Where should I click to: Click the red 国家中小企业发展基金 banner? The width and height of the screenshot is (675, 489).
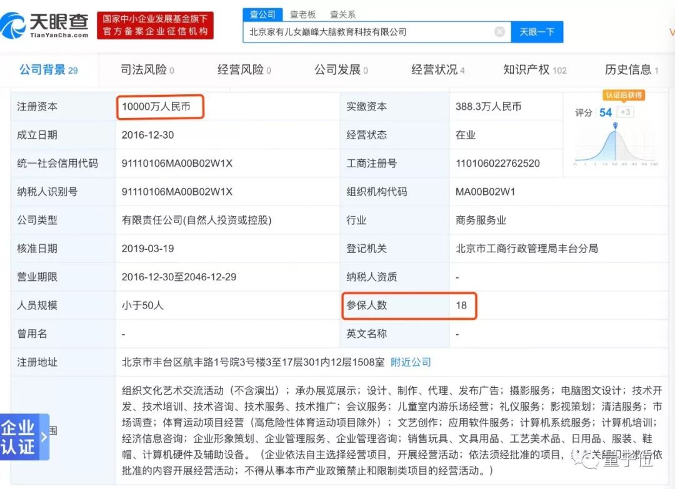(x=155, y=26)
